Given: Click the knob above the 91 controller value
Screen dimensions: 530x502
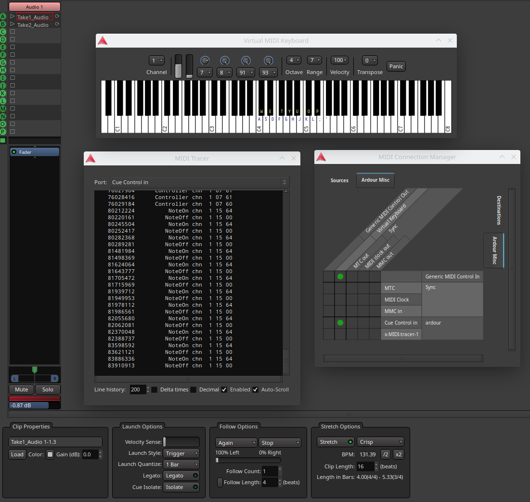Looking at the screenshot, I should (246, 61).
